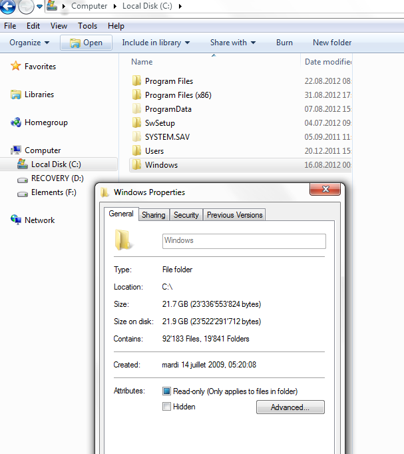Image resolution: width=404 pixels, height=454 pixels.
Task: Click Elements (F:) drive icon
Action: point(23,194)
